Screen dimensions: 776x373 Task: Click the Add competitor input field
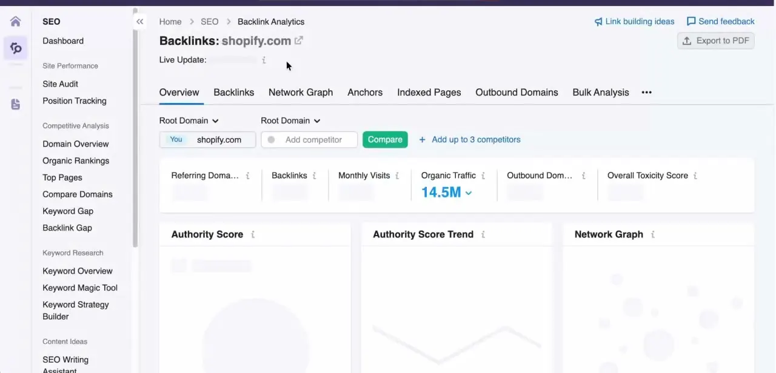pyautogui.click(x=309, y=139)
